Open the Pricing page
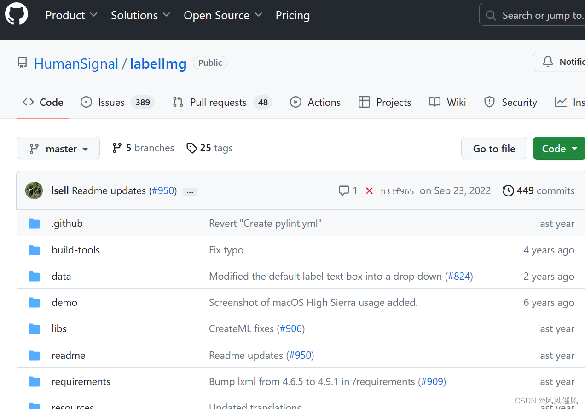Screen dimensions: 585x409 (x=293, y=15)
